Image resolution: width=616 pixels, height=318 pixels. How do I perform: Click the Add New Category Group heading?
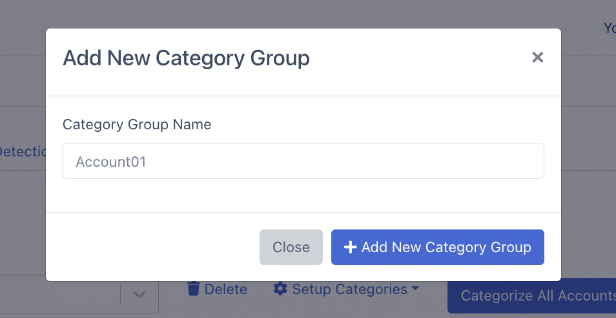[x=186, y=58]
